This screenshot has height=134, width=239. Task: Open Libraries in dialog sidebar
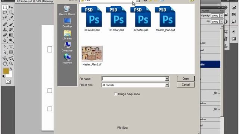tap(67, 35)
